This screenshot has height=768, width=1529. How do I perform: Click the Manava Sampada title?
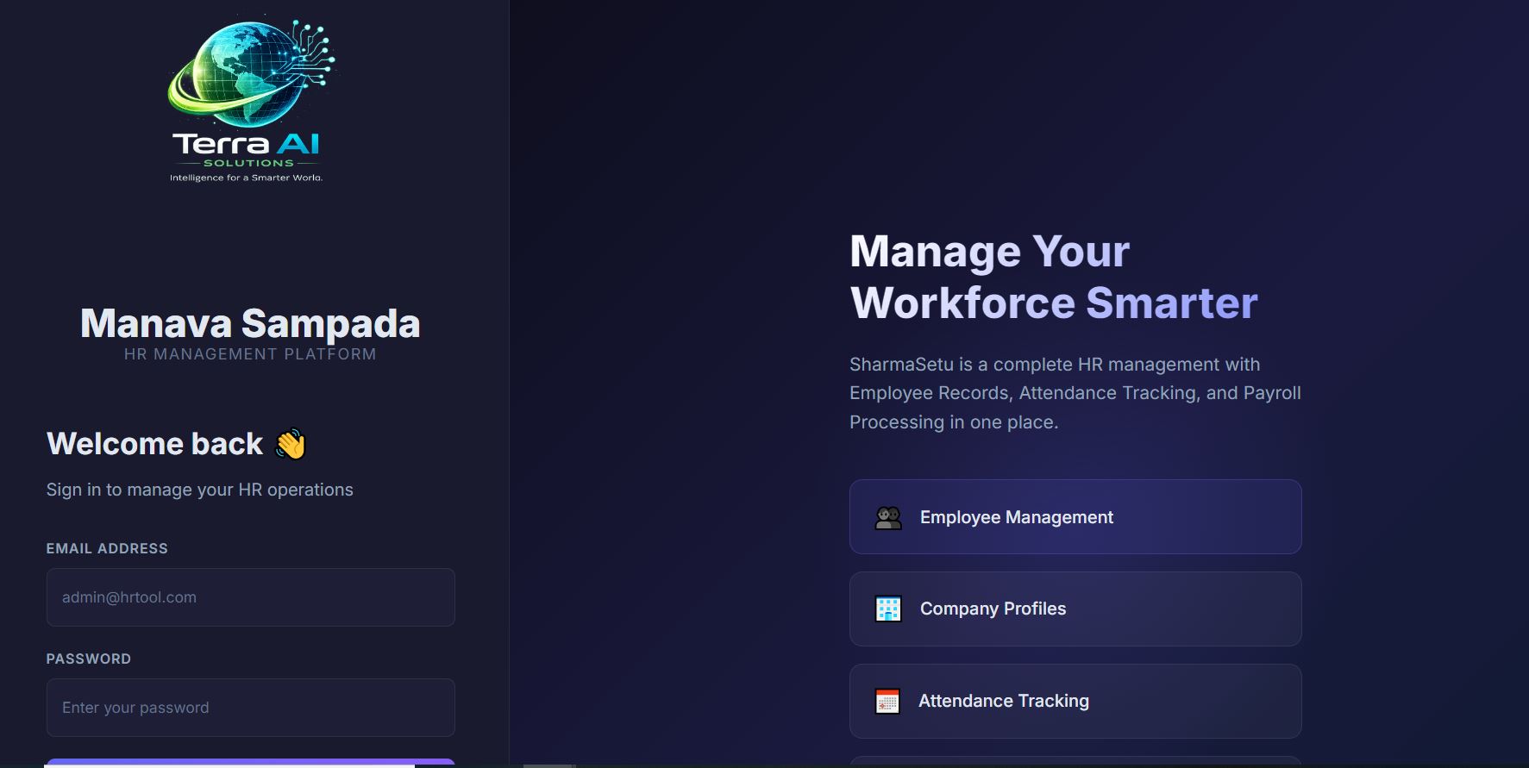[250, 323]
